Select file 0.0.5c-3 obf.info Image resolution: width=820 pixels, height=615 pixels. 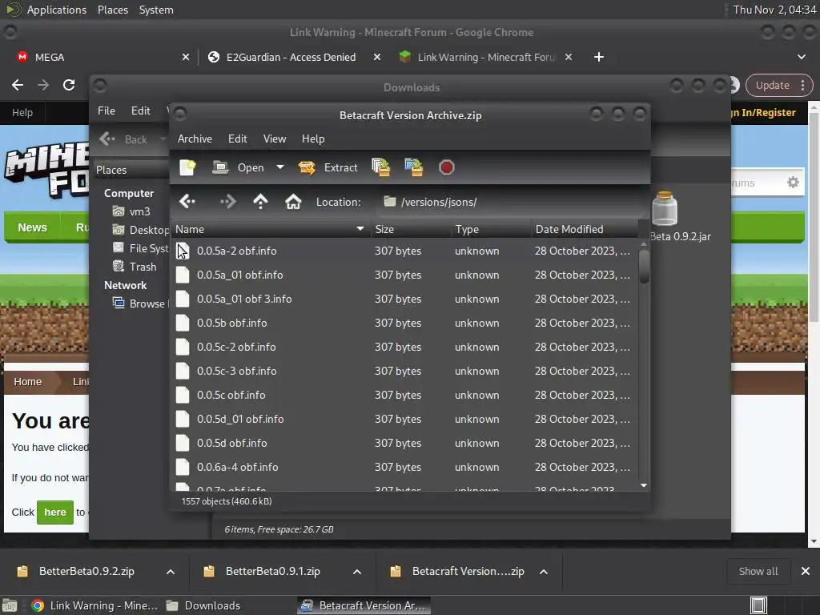[404, 372]
